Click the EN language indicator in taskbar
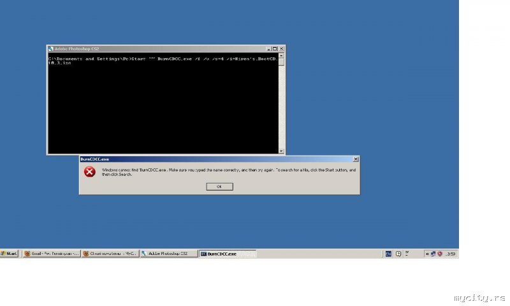This screenshot has width=510, height=306. pyautogui.click(x=388, y=254)
